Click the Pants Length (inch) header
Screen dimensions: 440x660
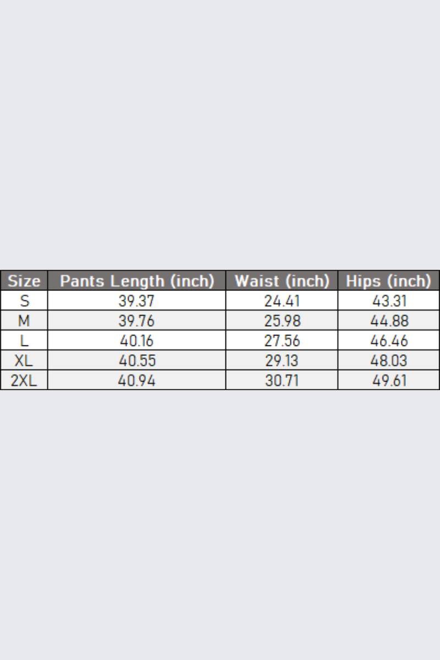(x=137, y=280)
